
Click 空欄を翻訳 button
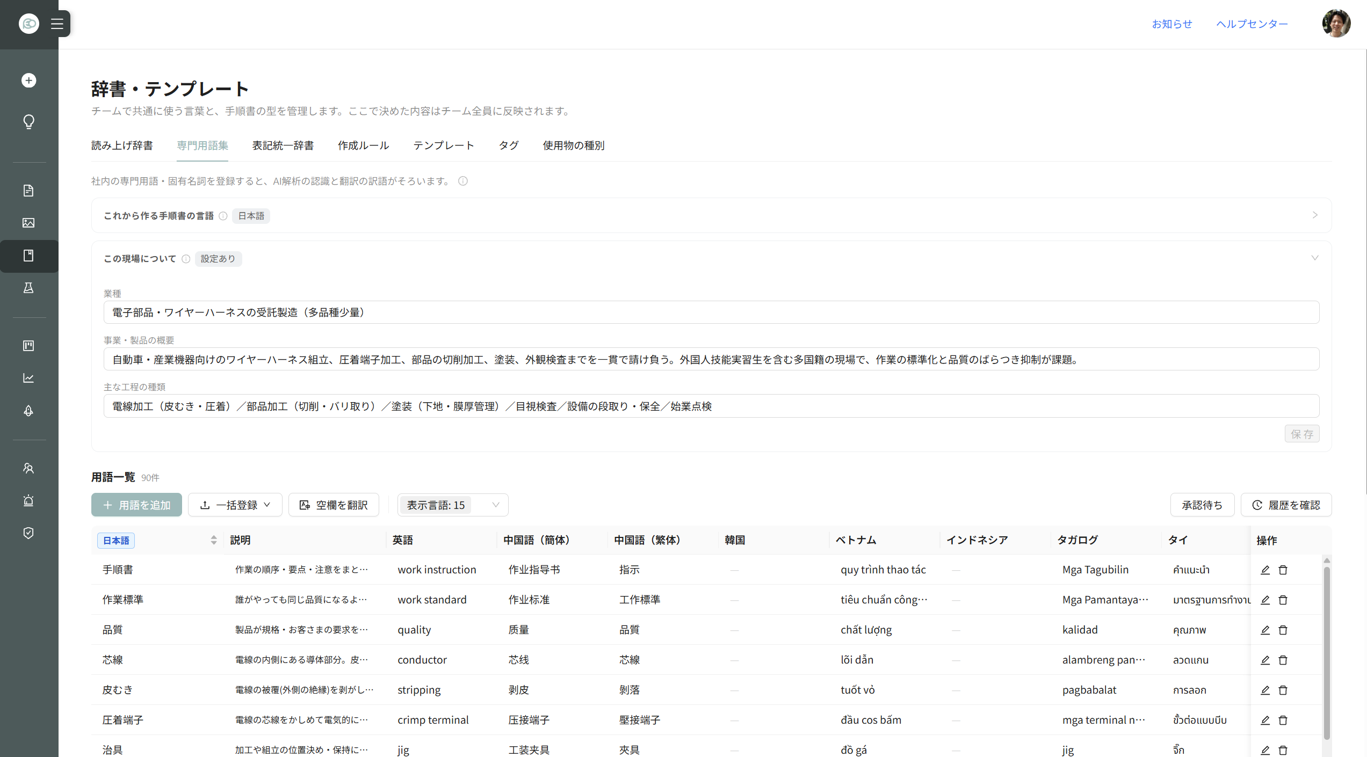(x=334, y=505)
